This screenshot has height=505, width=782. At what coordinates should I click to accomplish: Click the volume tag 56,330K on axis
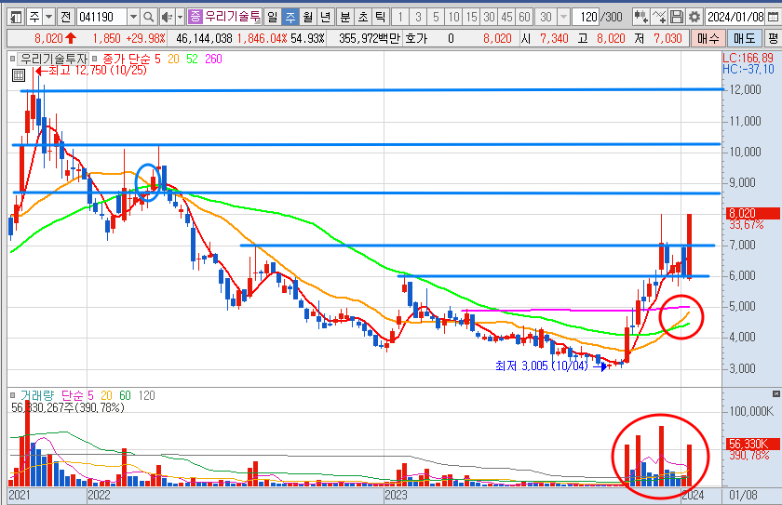(752, 444)
